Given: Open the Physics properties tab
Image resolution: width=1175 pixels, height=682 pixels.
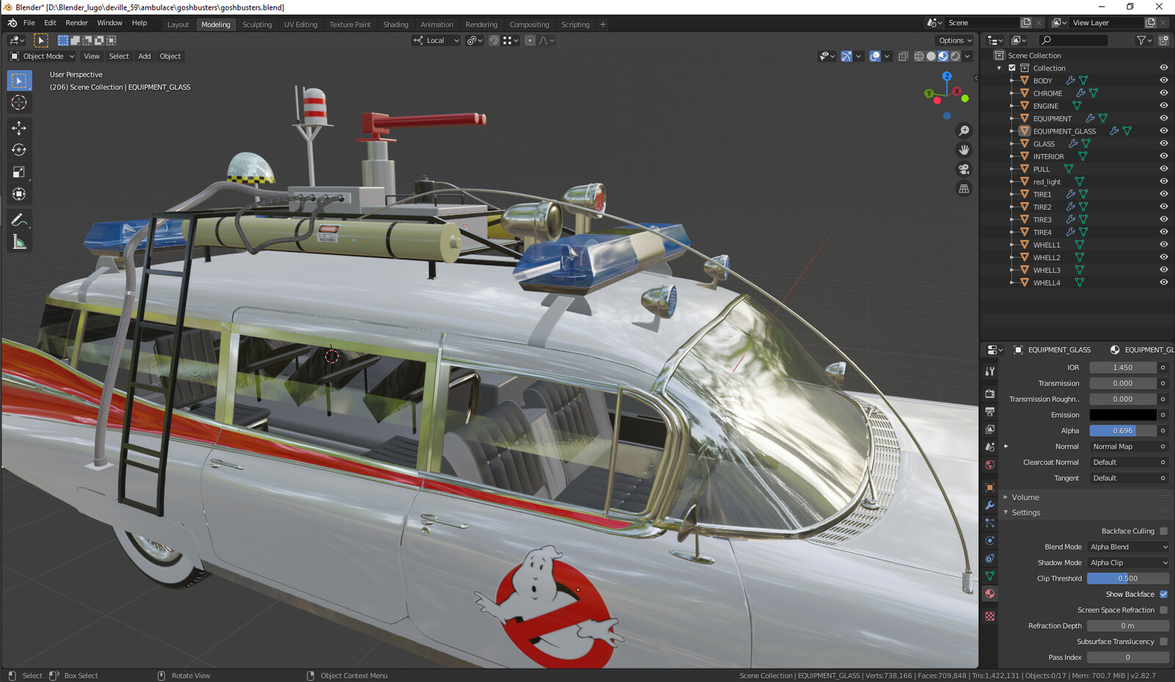Looking at the screenshot, I should 990,540.
